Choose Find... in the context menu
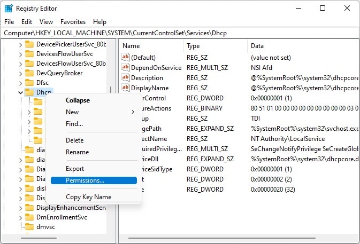Viewport: 360px width, 244px height. tap(94, 124)
